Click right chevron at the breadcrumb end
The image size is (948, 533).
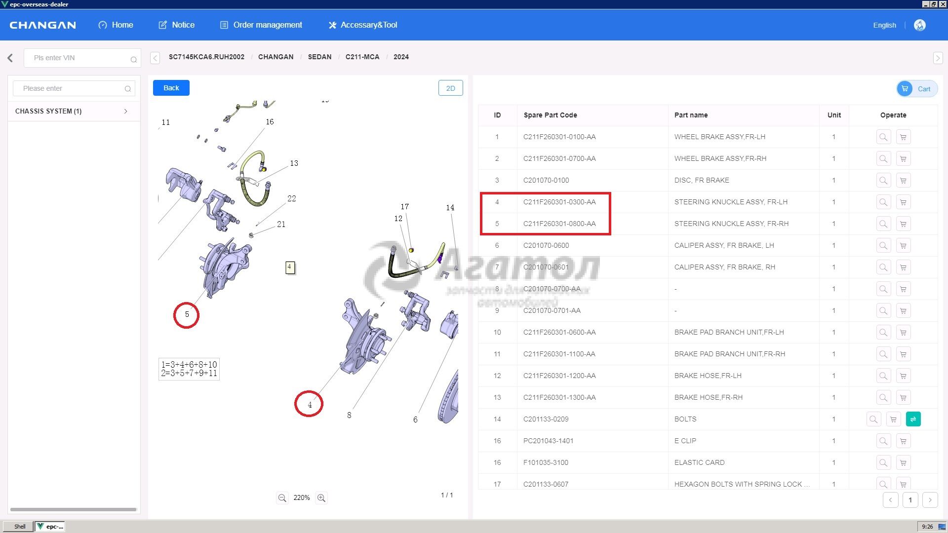click(938, 58)
